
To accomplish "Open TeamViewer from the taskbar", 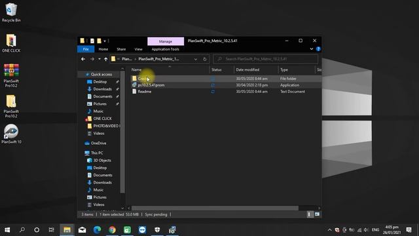I will click(x=142, y=230).
